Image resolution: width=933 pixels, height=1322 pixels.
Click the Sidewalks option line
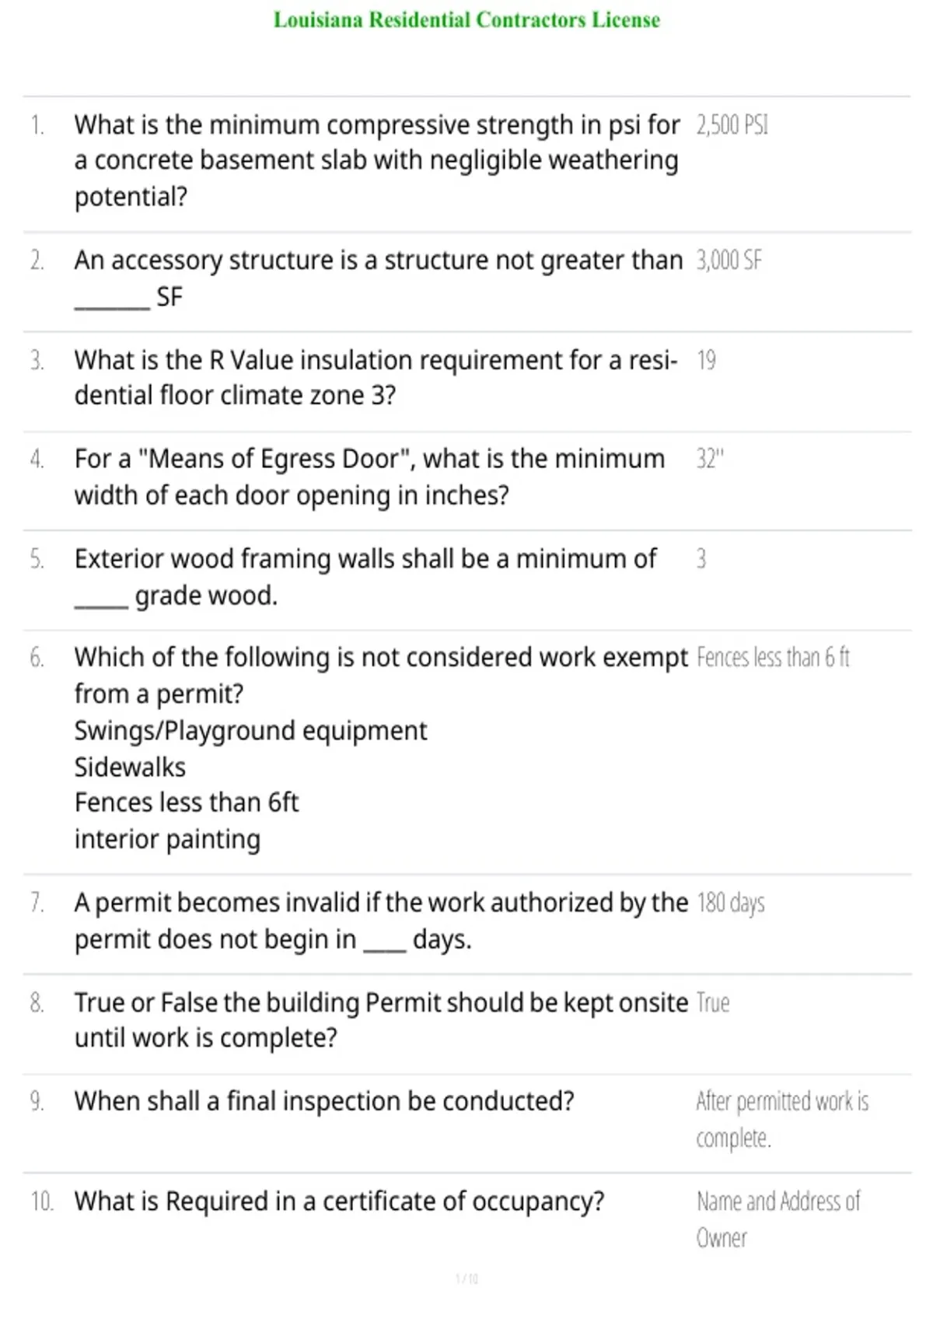coord(130,767)
